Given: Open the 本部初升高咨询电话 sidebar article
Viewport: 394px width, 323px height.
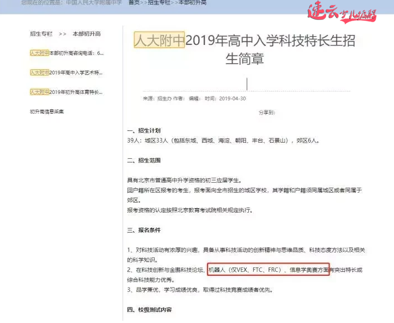Looking at the screenshot, I should (67, 53).
